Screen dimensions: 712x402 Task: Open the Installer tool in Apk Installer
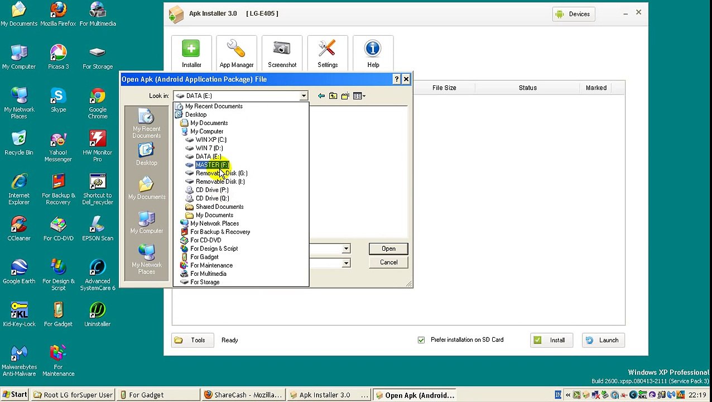[191, 53]
